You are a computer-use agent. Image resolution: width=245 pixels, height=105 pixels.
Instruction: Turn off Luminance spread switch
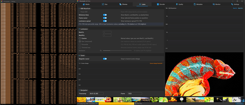coord(105,21)
